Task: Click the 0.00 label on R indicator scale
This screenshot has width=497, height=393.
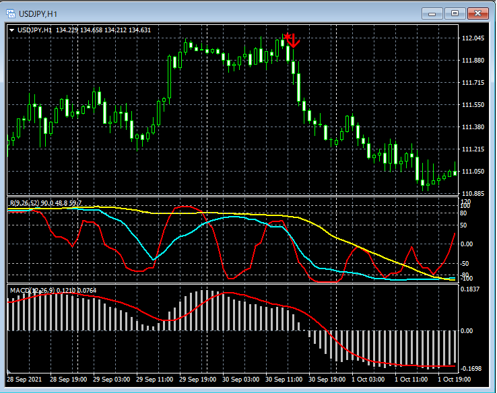Action: pos(467,244)
